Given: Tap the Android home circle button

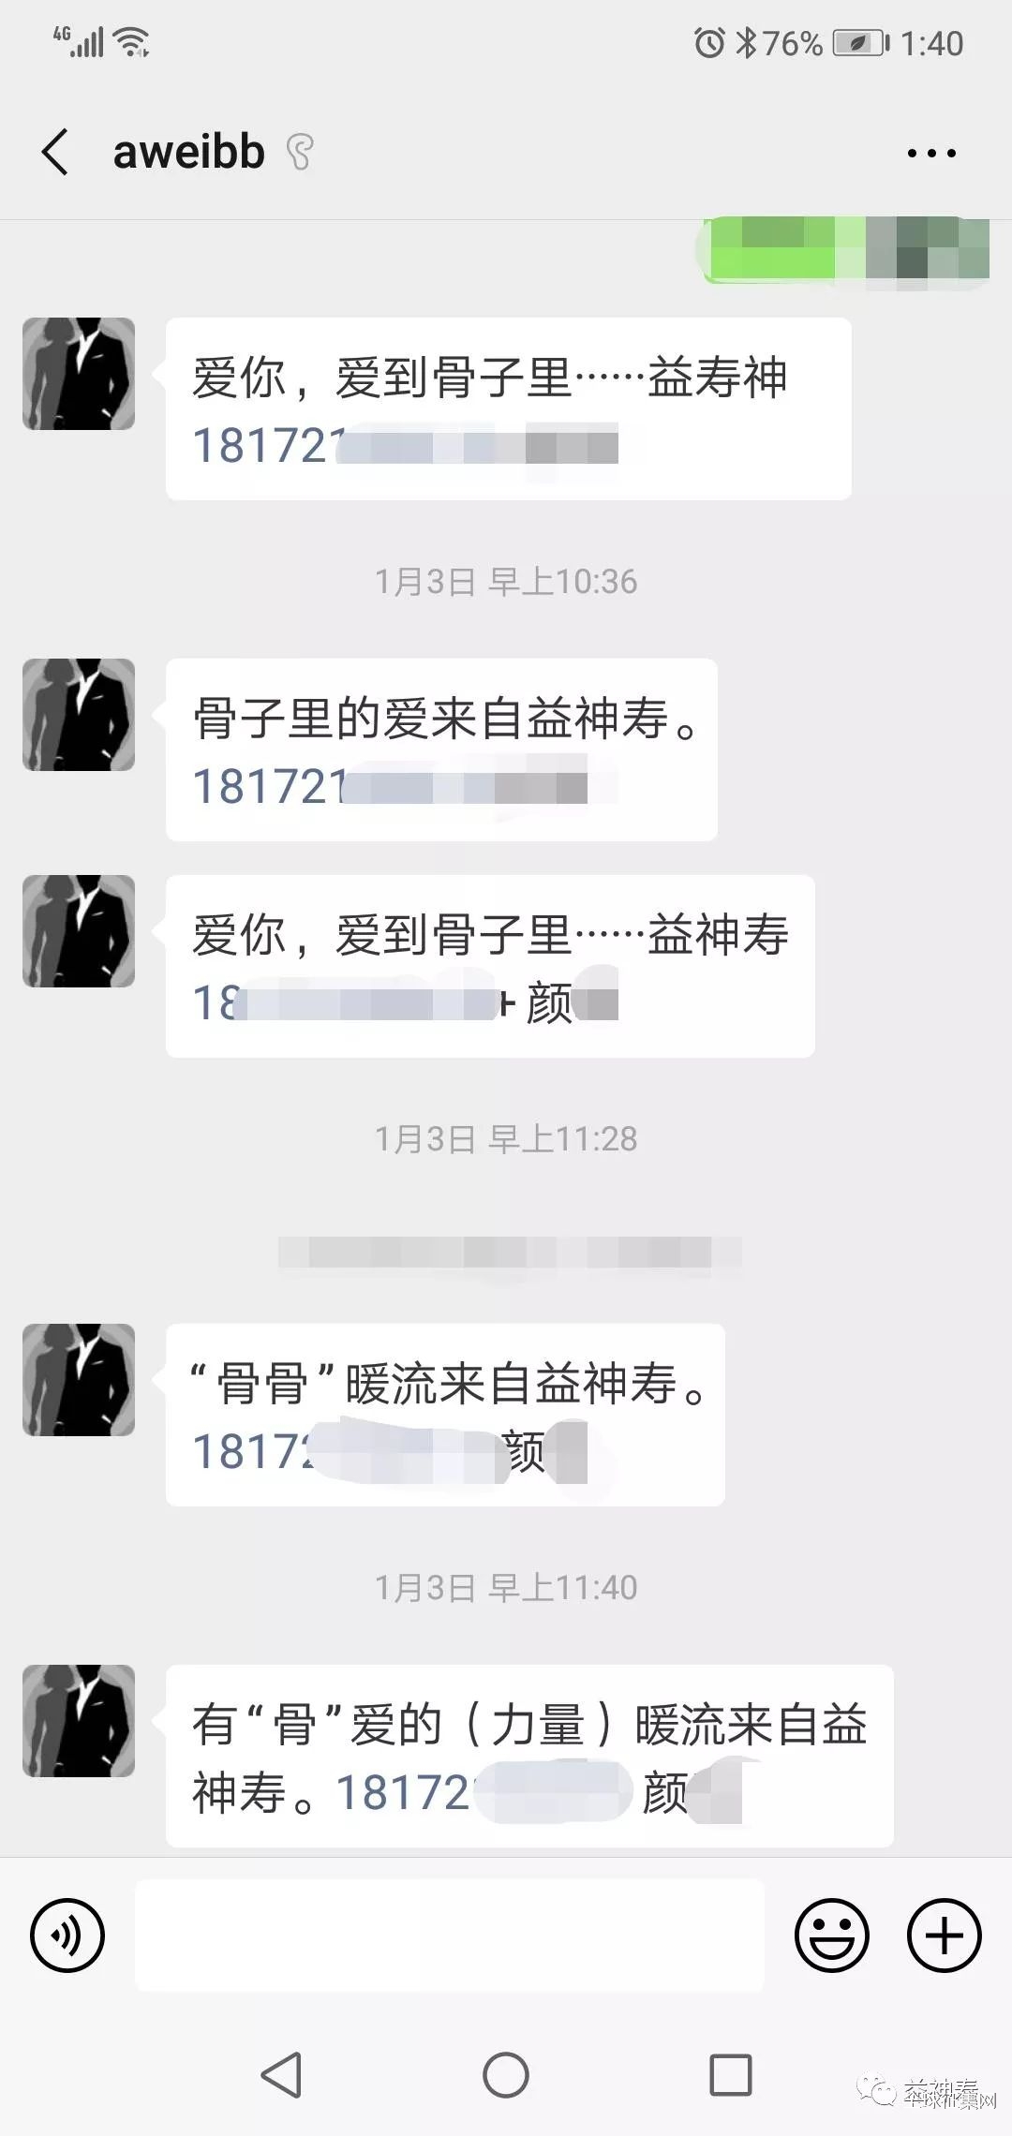Looking at the screenshot, I should [506, 2075].
